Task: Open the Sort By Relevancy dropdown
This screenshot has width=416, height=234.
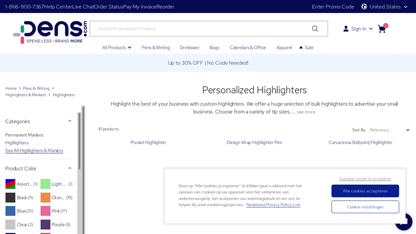Action: pos(389,130)
